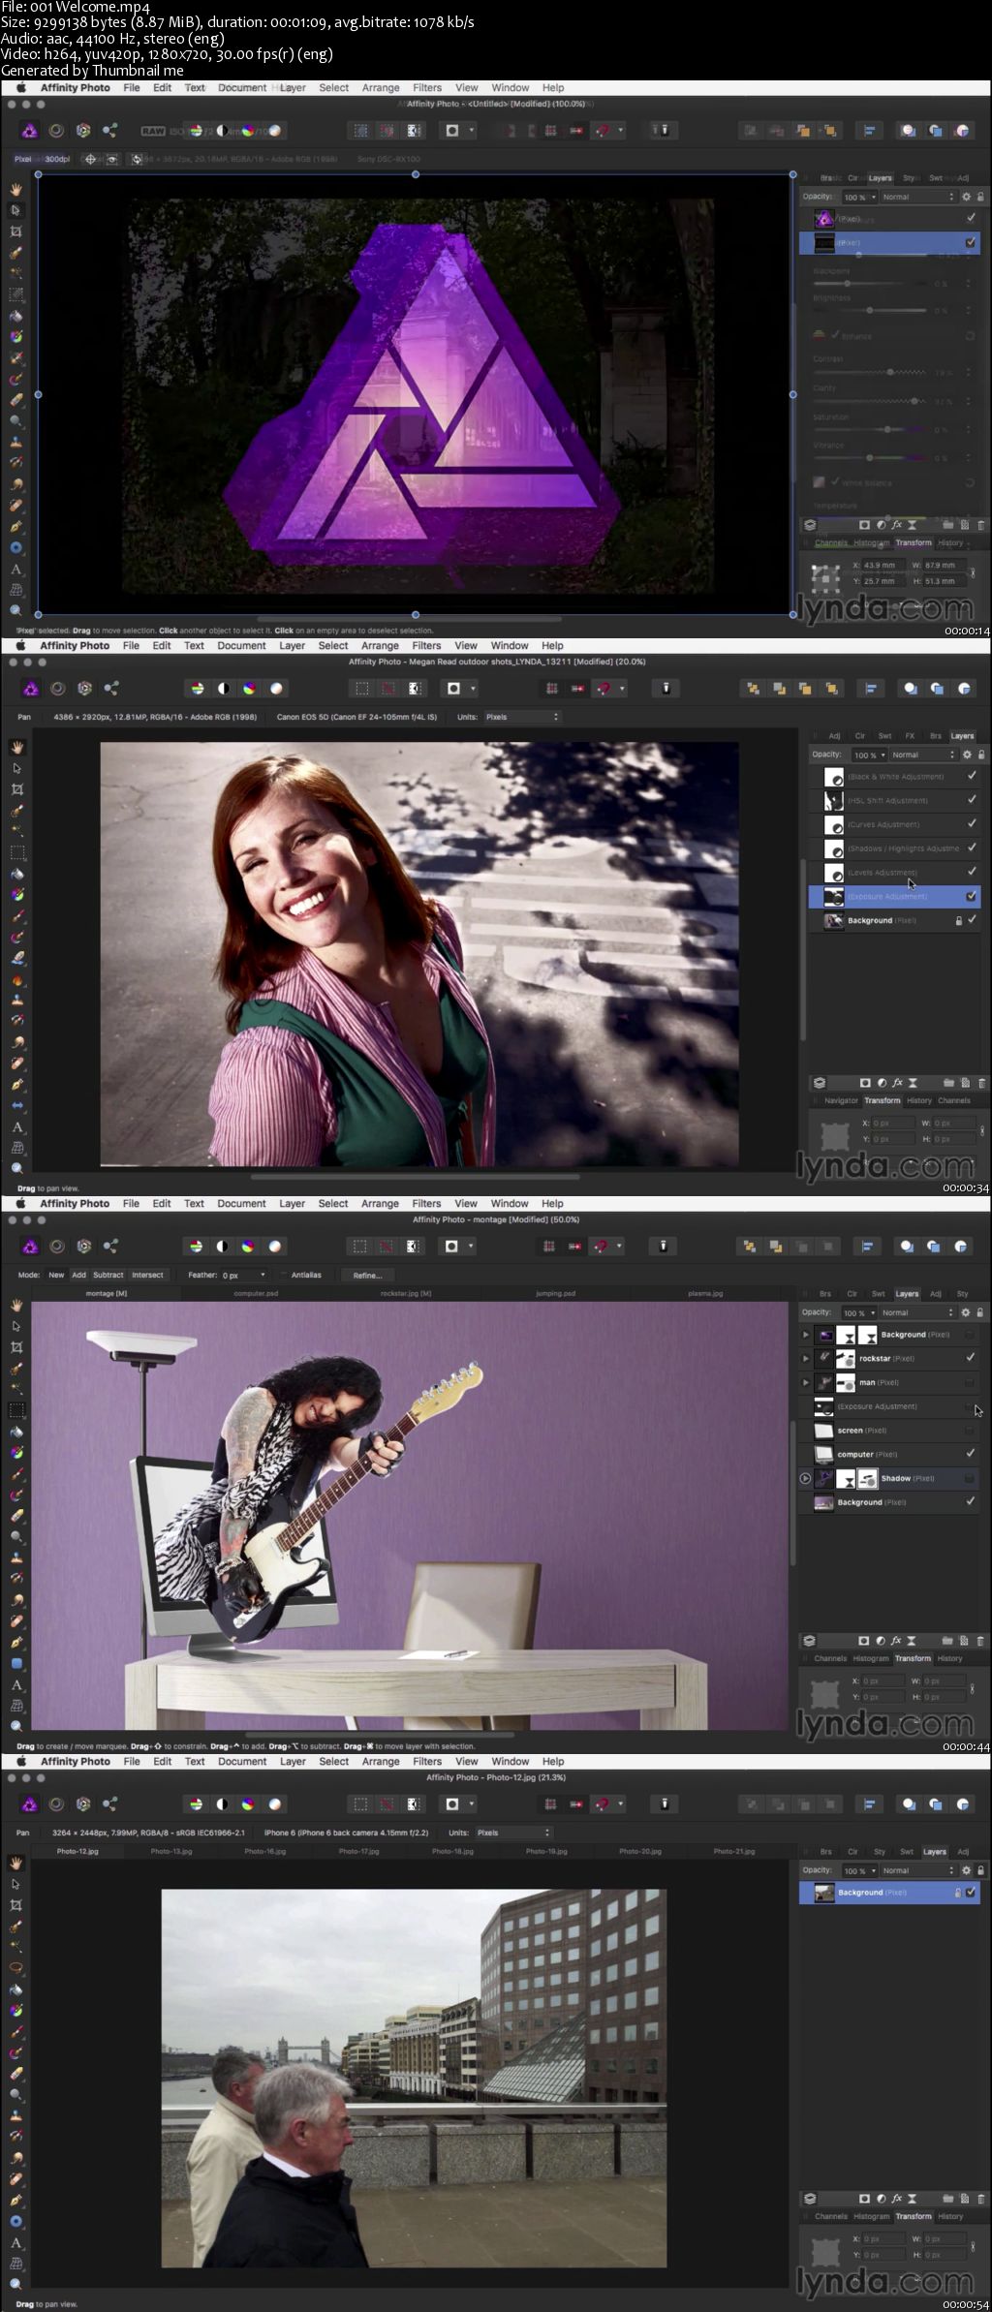Open Export Persona in Megan Read window

tap(111, 689)
